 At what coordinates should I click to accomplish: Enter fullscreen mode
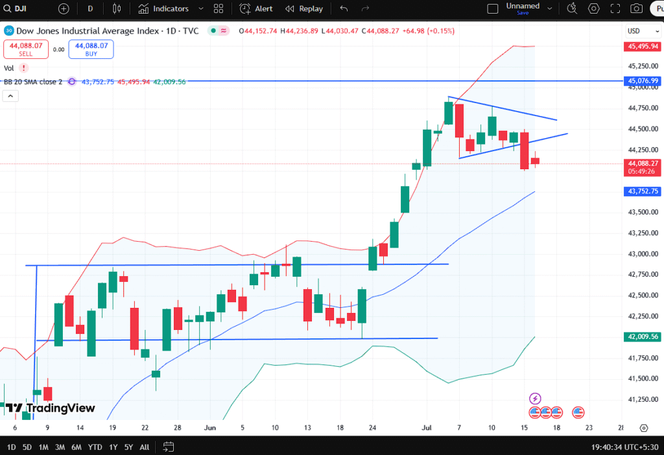(615, 8)
